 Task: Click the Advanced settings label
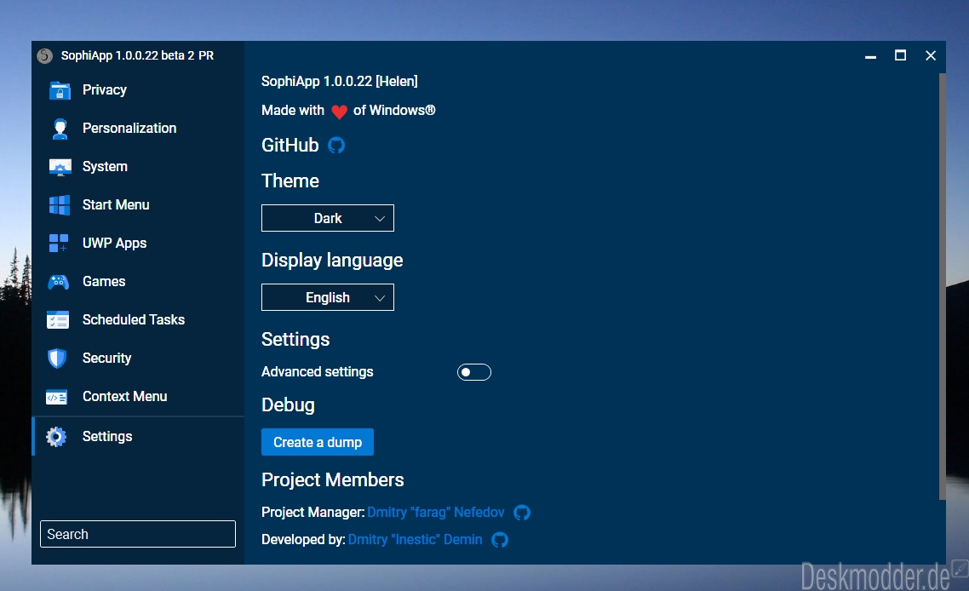click(318, 372)
